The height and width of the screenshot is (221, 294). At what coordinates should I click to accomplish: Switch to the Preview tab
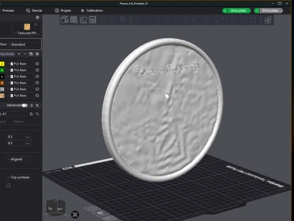coord(8,10)
